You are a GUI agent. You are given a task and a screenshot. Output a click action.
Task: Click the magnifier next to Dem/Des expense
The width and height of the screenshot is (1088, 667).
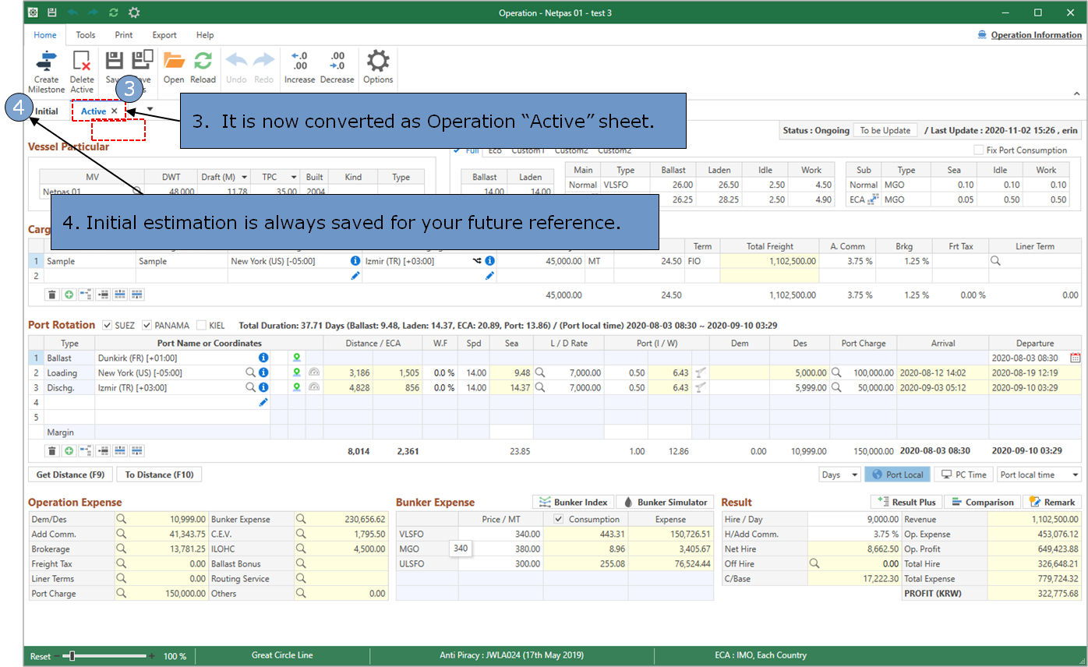(x=121, y=519)
